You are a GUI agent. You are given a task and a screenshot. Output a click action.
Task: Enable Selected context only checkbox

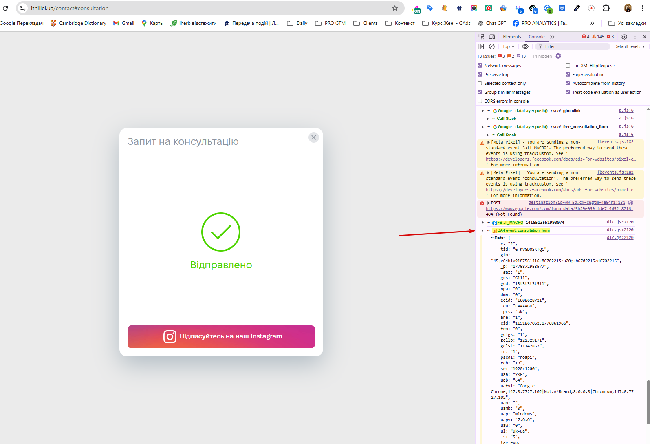click(480, 83)
